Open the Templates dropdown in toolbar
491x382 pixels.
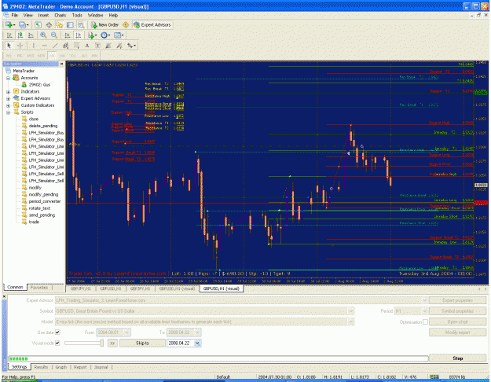[x=119, y=35]
